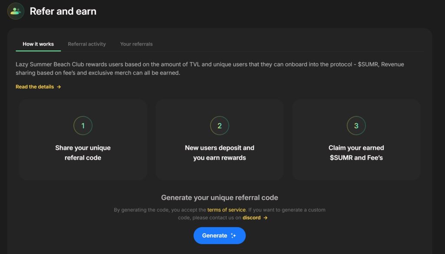Click the Refer and earn people icon
Viewport: 445px width, 254px height.
16,11
